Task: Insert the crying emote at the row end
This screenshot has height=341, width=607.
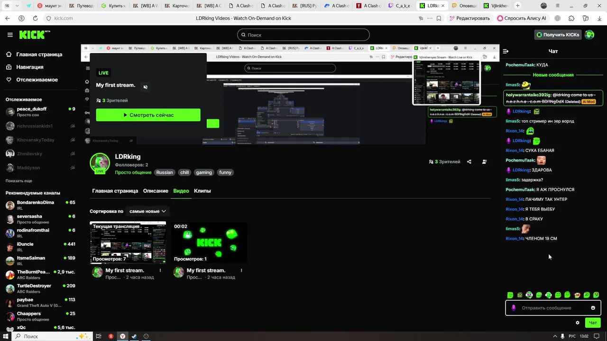Action: pos(596,295)
